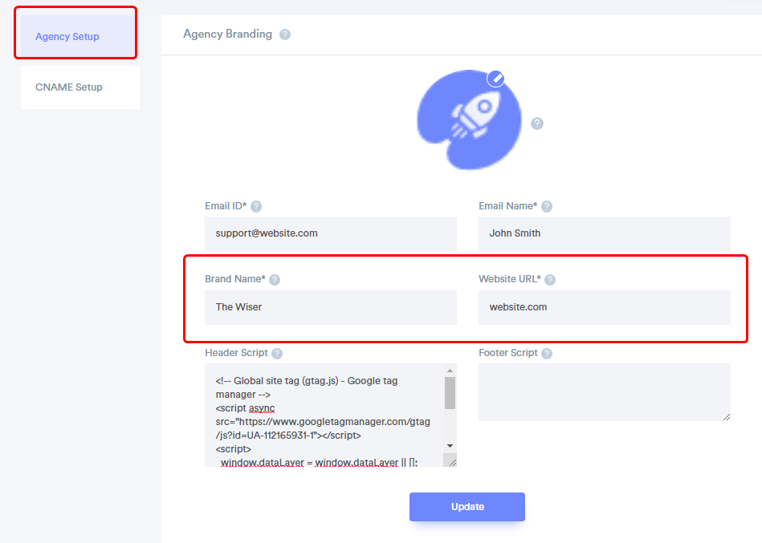Image resolution: width=762 pixels, height=543 pixels.
Task: Click Header Script scrollbar up arrow
Action: (x=450, y=371)
